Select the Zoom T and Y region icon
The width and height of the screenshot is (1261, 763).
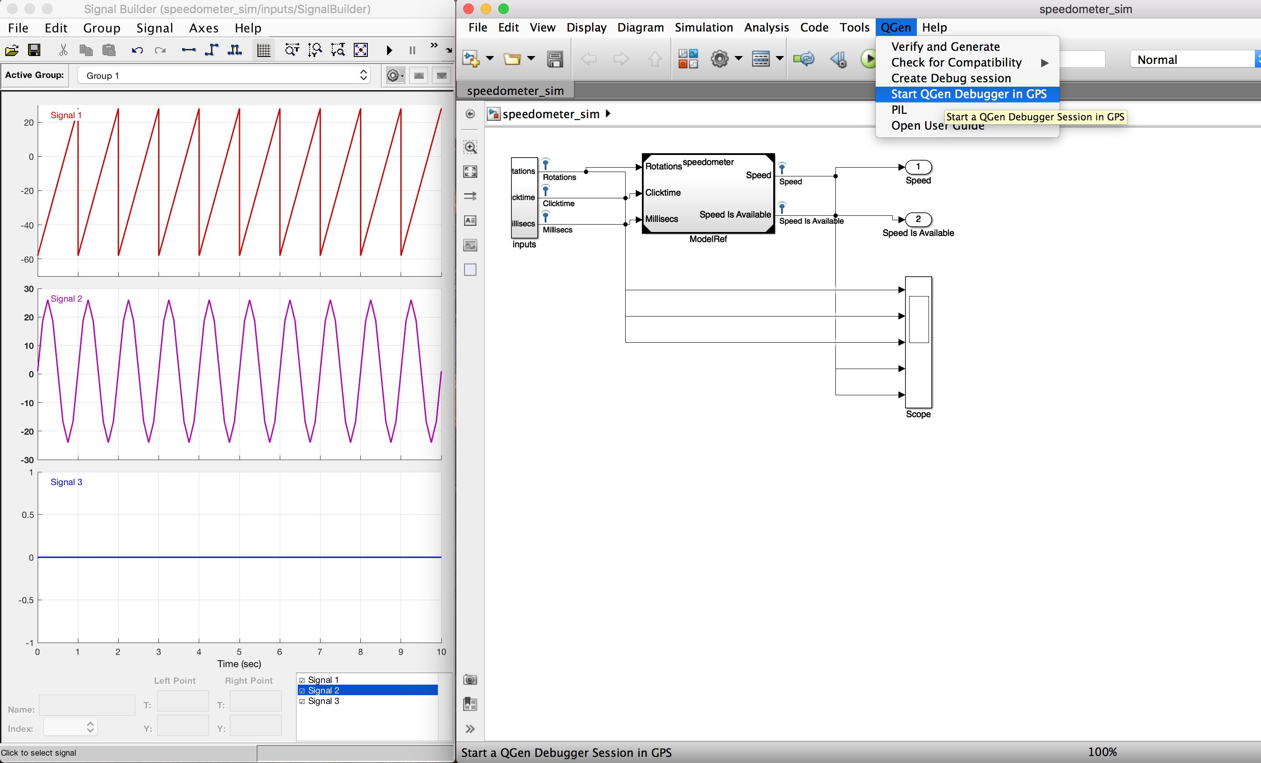[x=338, y=49]
